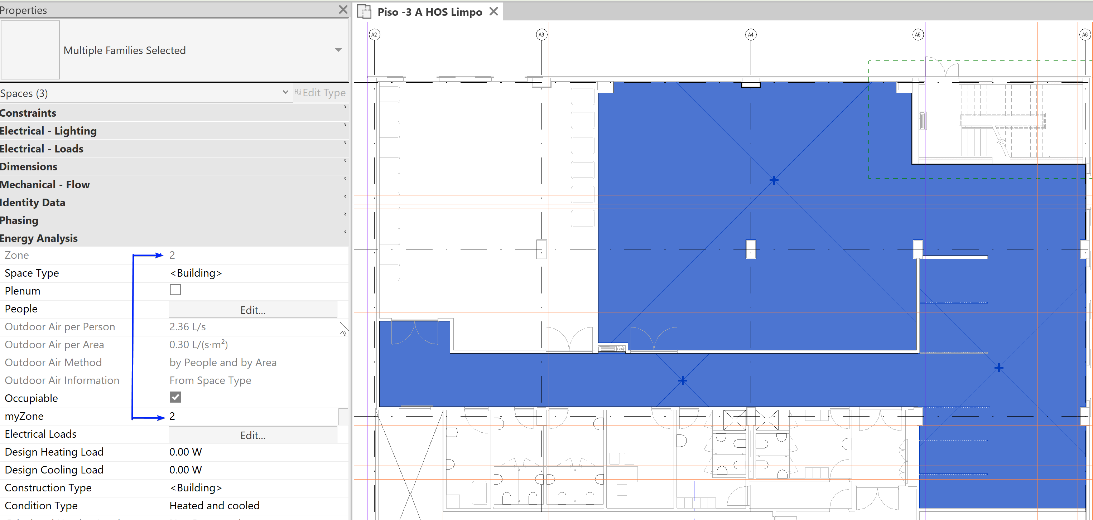
Task: Expand the Mechanical - Flow section
Action: point(345,178)
